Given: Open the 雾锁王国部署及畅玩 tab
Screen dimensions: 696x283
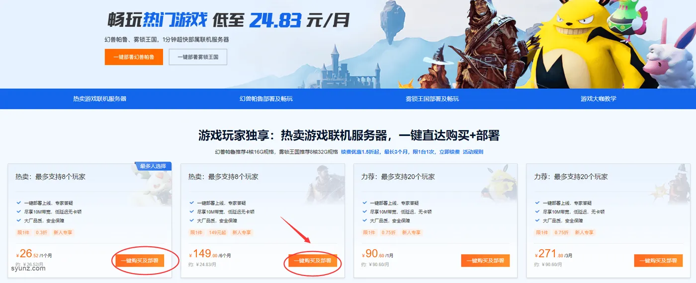Looking at the screenshot, I should pos(432,99).
